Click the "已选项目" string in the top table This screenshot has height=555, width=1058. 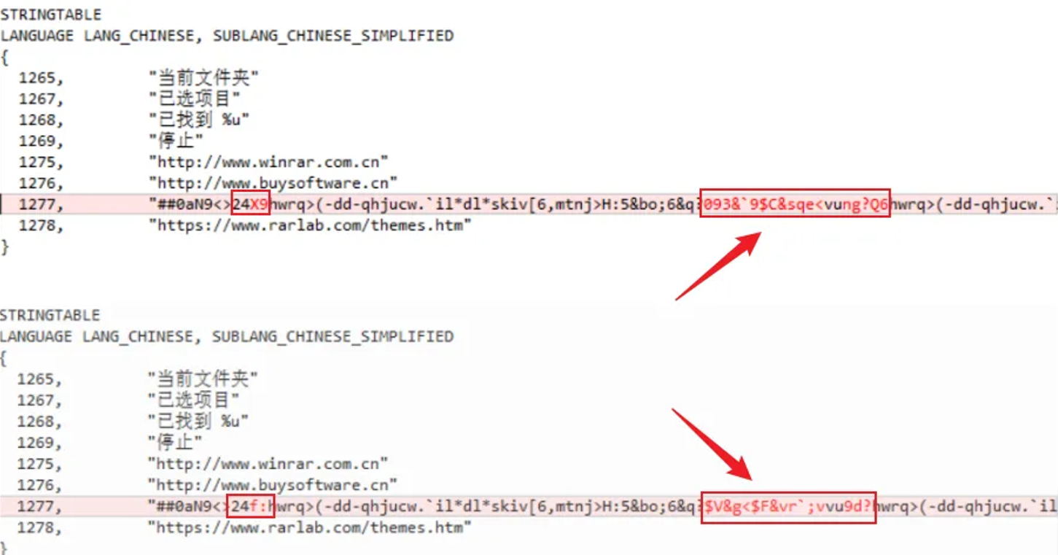(195, 98)
